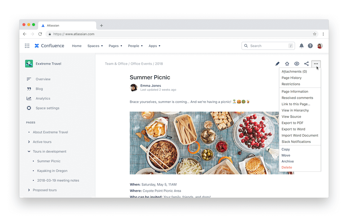Image resolution: width=348 pixels, height=217 pixels.
Task: Open the Spaces dropdown menu
Action: (95, 46)
